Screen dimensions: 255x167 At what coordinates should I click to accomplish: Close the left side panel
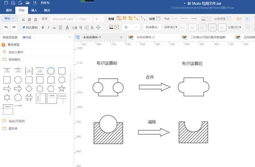[70, 37]
